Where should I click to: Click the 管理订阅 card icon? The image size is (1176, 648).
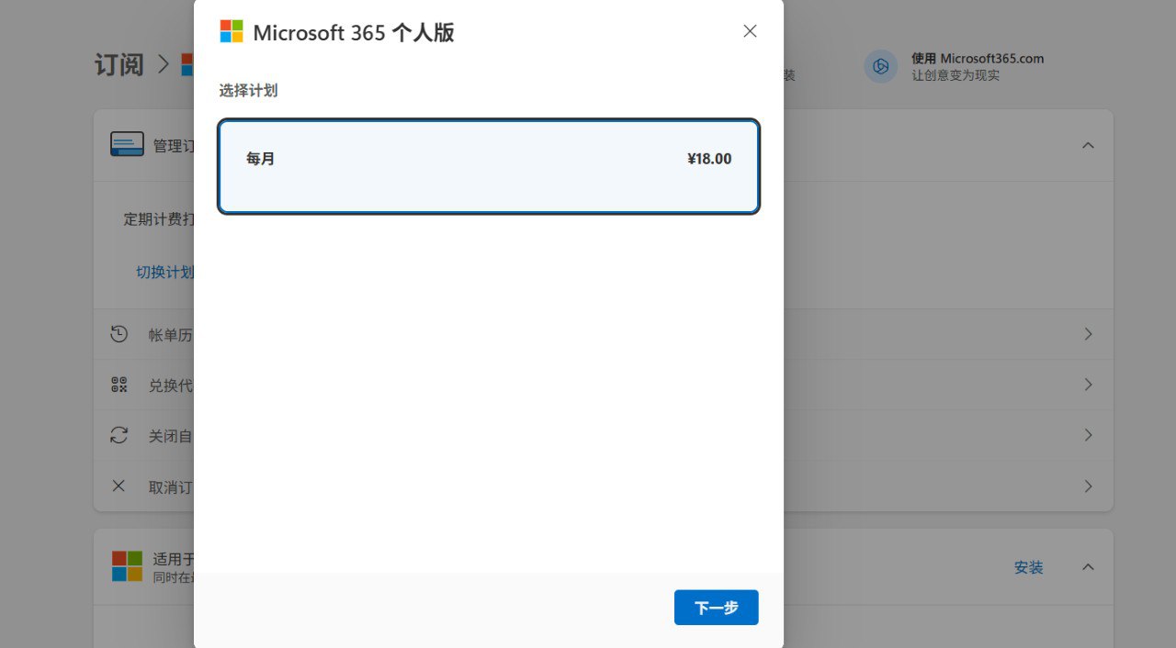pyautogui.click(x=127, y=145)
